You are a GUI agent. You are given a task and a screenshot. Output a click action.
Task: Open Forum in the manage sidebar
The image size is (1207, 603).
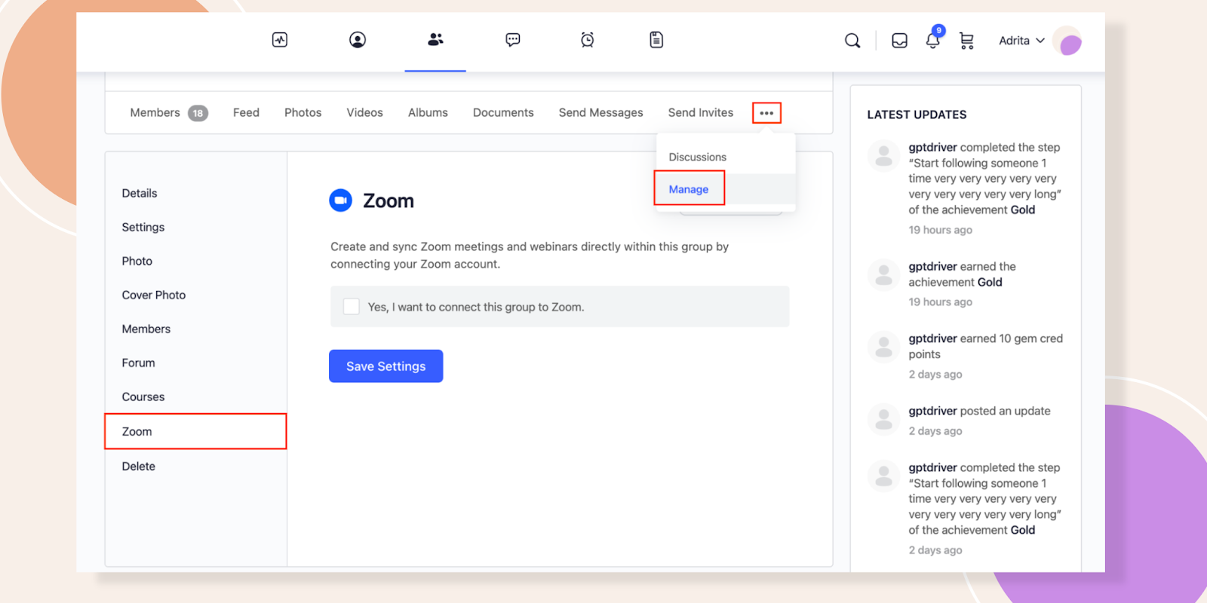139,363
